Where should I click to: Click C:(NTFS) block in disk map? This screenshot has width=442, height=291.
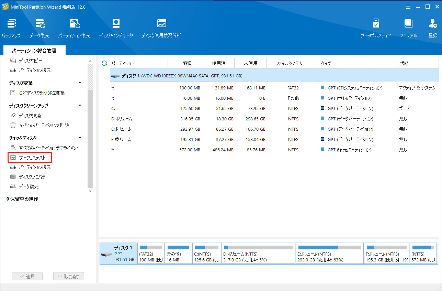pyautogui.click(x=206, y=254)
